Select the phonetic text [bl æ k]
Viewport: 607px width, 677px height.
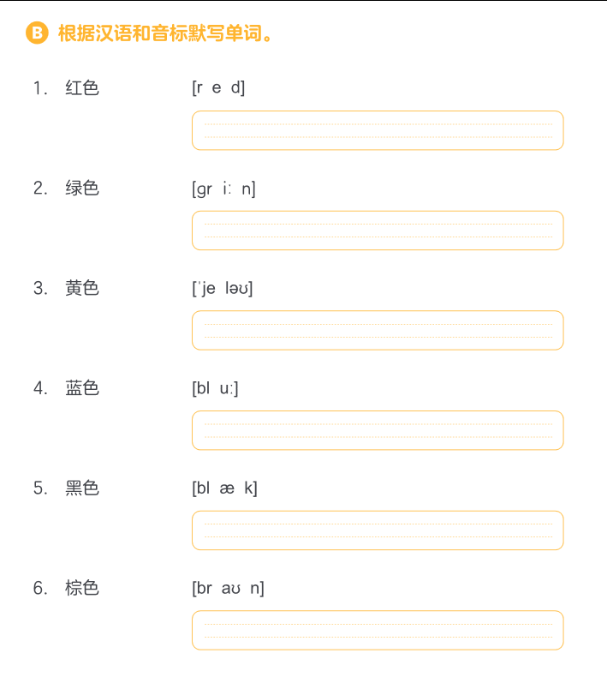pyautogui.click(x=224, y=488)
